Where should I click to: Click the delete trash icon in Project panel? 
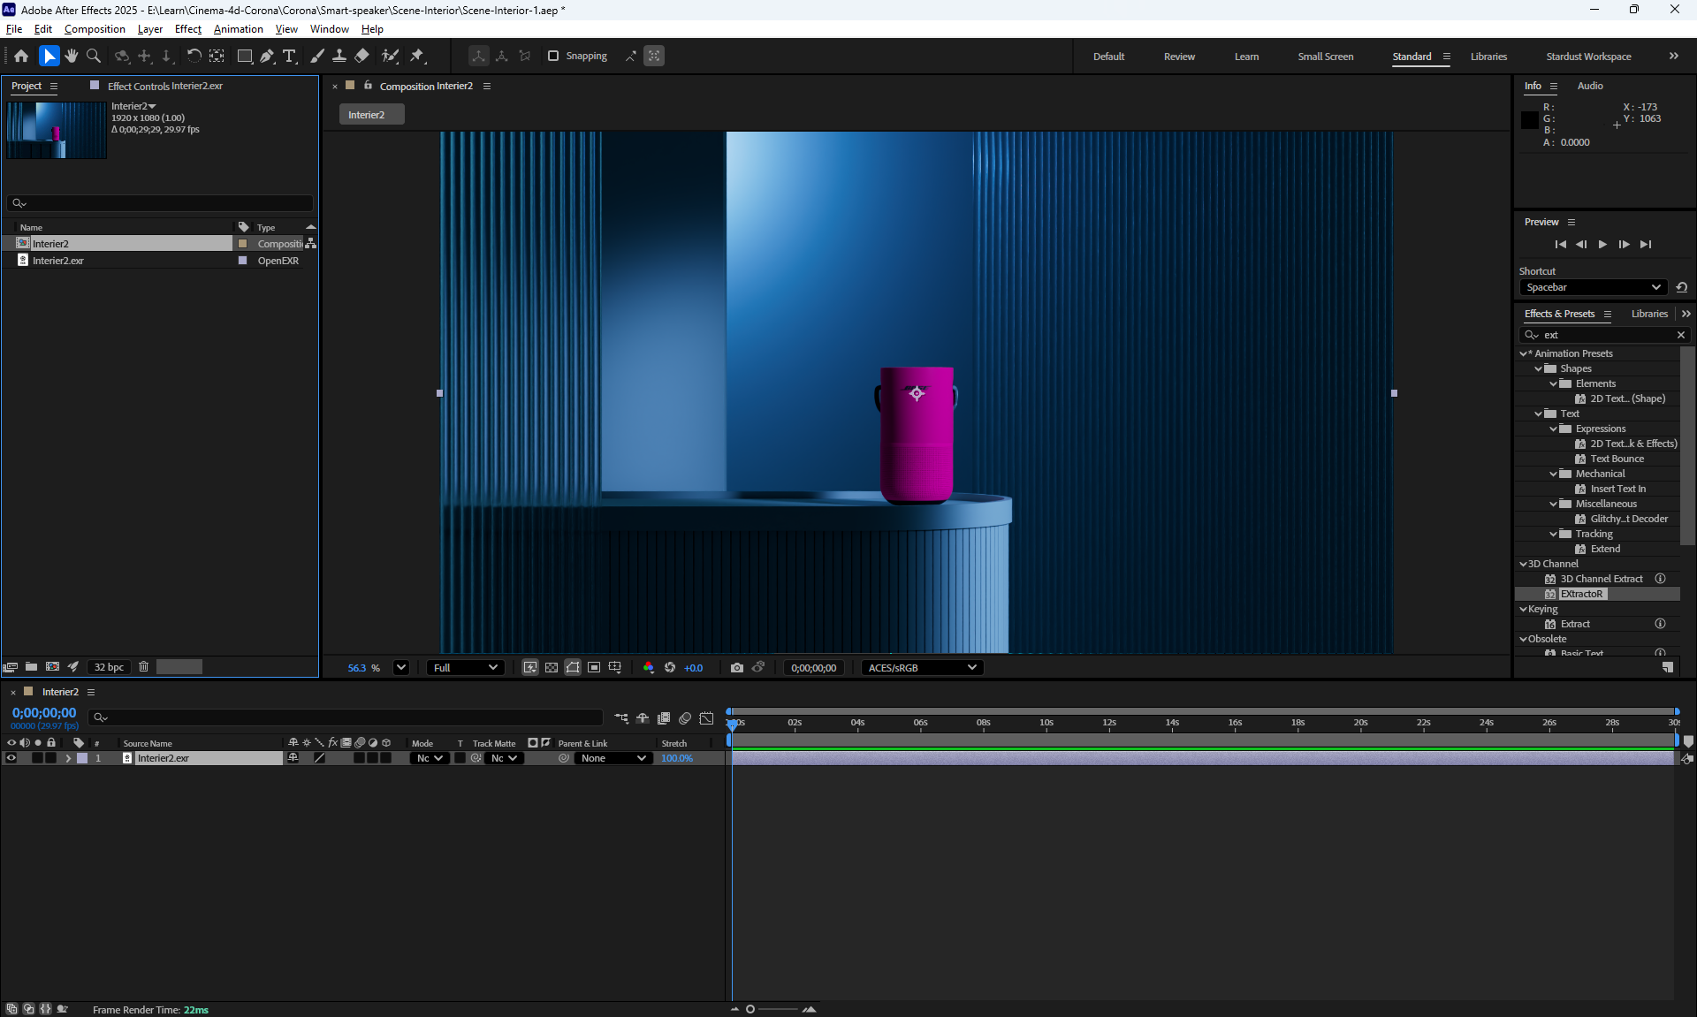click(143, 667)
